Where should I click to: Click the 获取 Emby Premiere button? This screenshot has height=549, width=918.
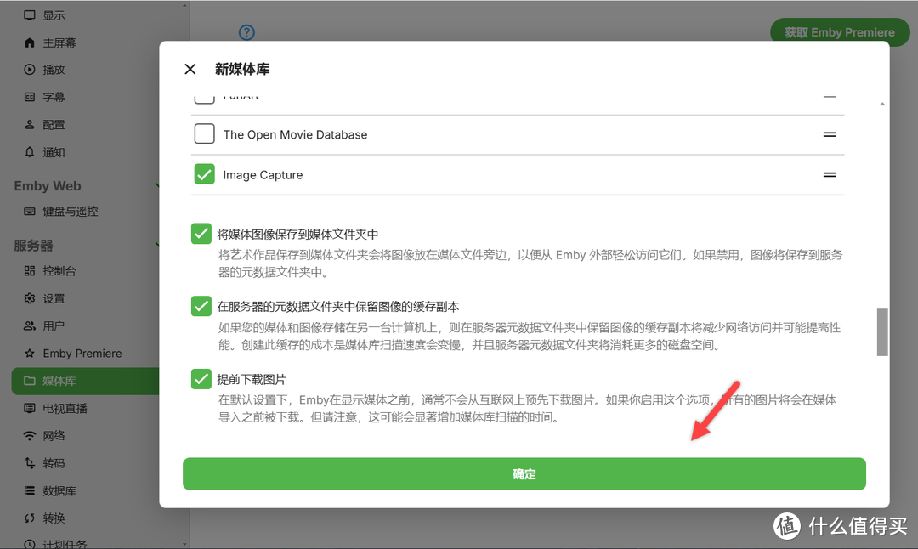pos(840,32)
